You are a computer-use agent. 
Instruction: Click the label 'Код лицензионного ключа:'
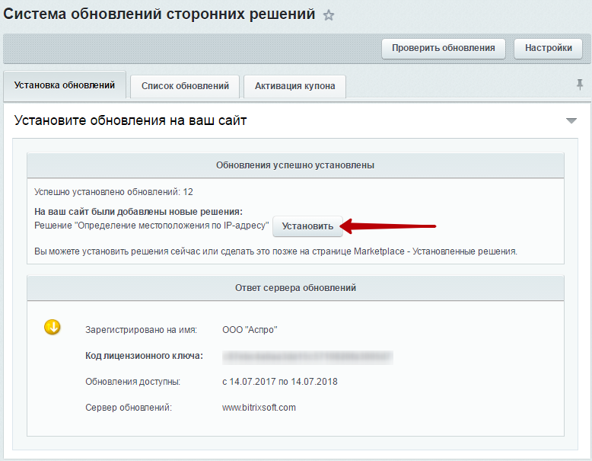coord(145,356)
